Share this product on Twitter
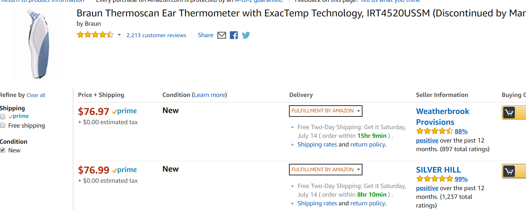This screenshot has height=210, width=526. pyautogui.click(x=246, y=35)
